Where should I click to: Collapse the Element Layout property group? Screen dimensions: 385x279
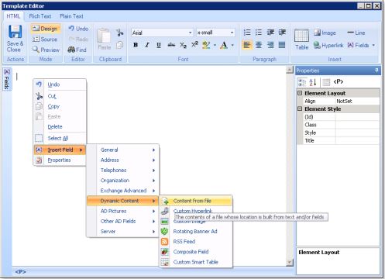pos(300,93)
